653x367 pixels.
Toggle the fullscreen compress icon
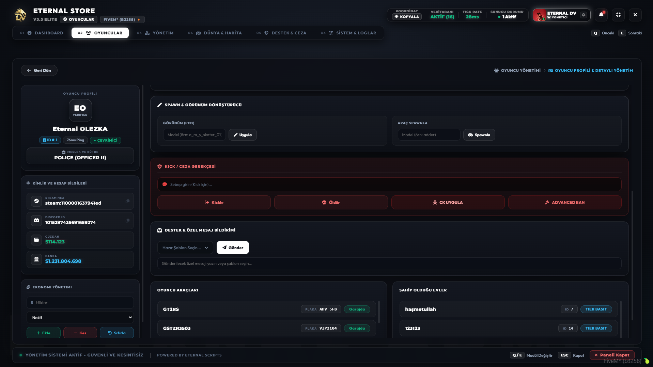click(618, 15)
